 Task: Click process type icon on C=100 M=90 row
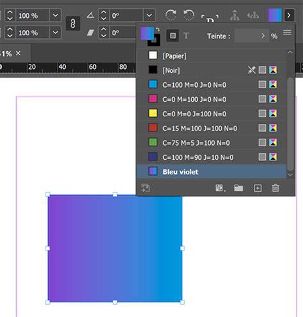[x=262, y=157]
